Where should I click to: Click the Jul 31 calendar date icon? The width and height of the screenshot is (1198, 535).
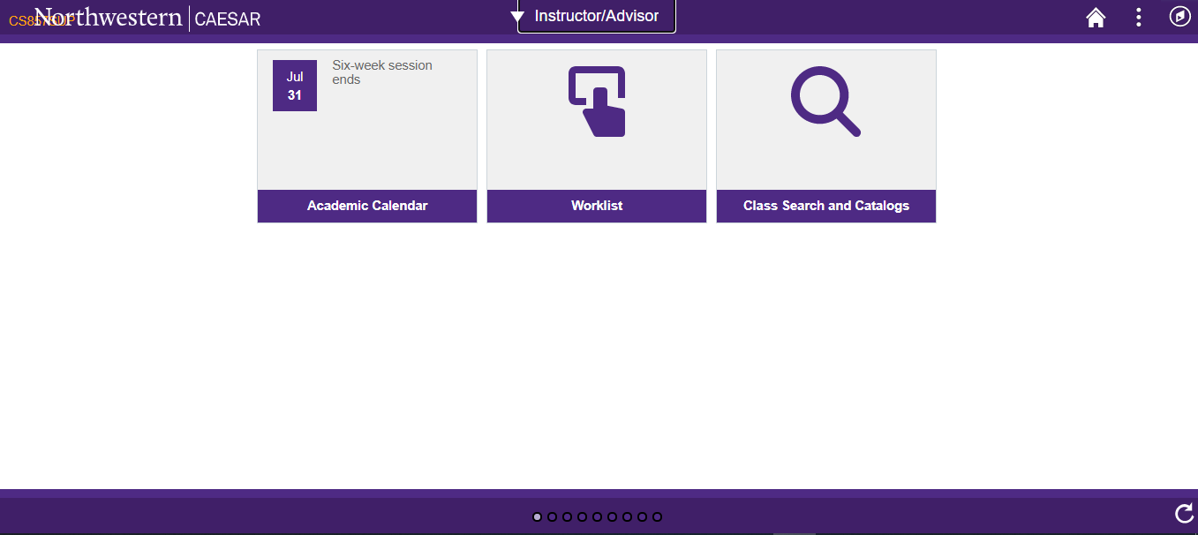click(294, 85)
